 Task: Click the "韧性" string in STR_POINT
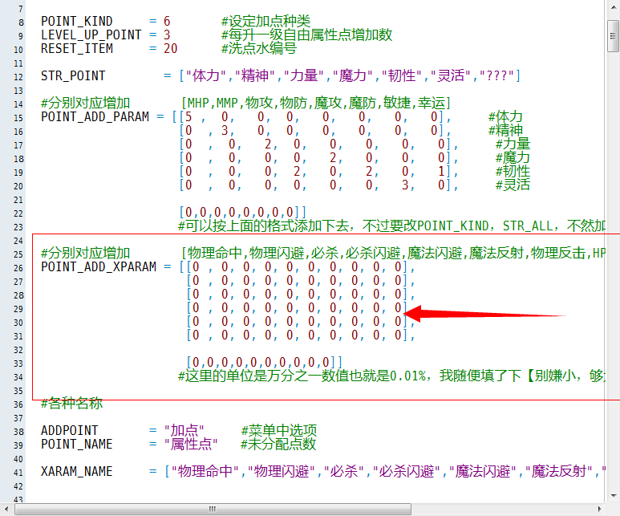click(402, 76)
